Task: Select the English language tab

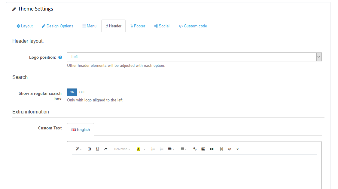Action: click(81, 130)
